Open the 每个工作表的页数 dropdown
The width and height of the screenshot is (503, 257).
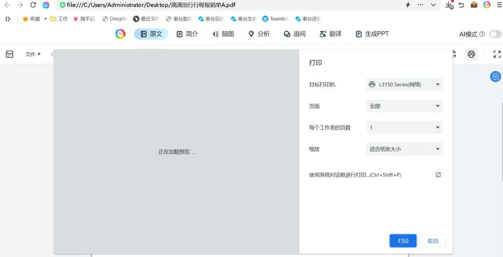point(404,128)
